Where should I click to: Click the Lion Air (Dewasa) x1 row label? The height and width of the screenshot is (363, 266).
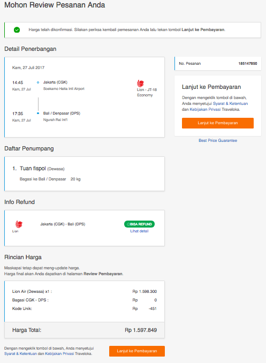tap(32, 291)
